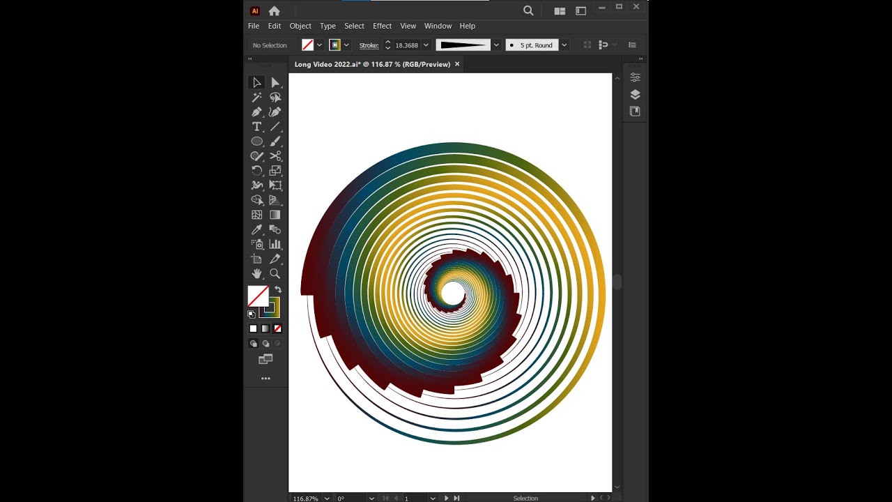
Task: Choose the Artboard tool
Action: click(x=256, y=259)
